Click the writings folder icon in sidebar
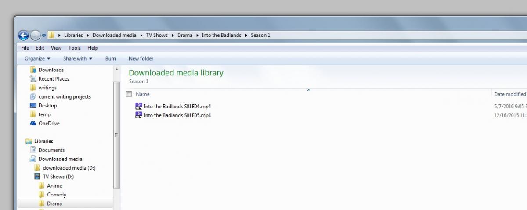 [x=33, y=88]
